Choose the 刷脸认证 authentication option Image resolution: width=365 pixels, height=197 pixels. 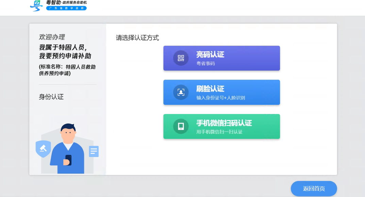coord(221,92)
